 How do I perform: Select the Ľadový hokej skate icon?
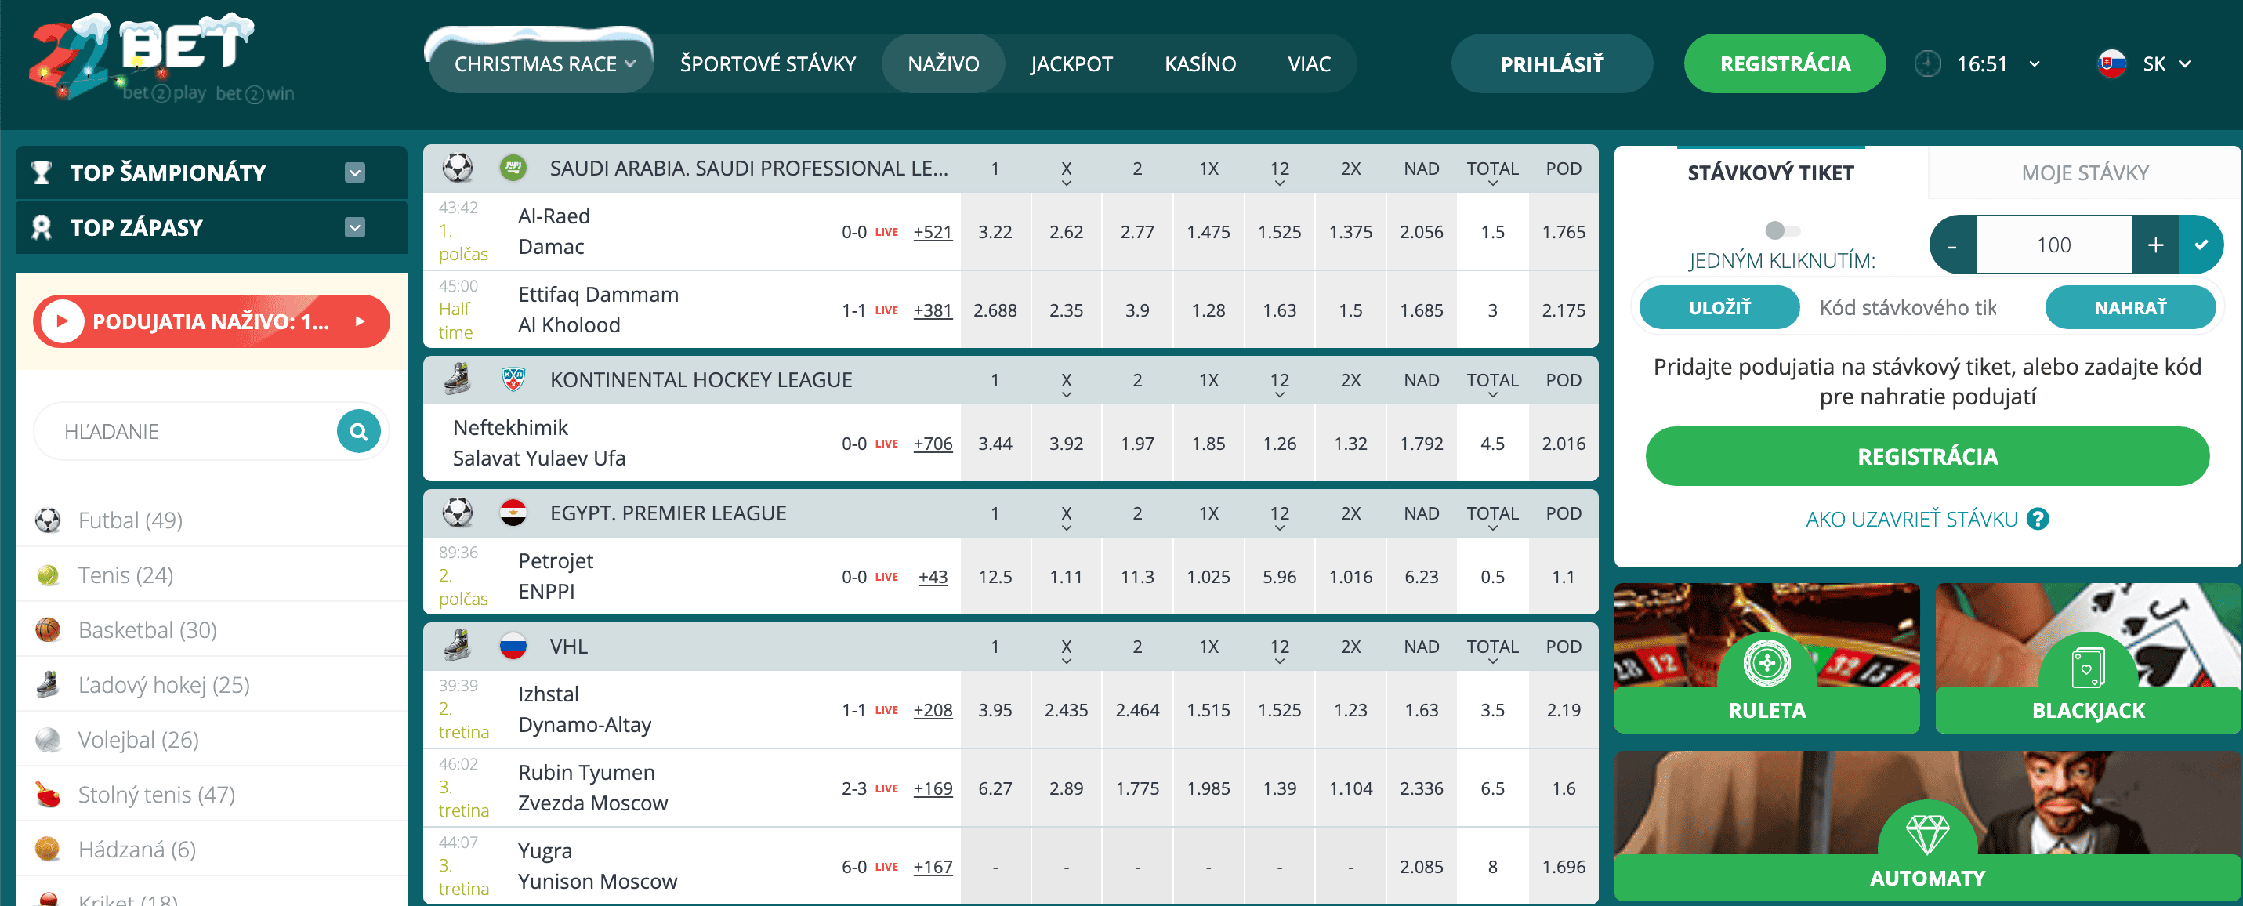point(48,686)
